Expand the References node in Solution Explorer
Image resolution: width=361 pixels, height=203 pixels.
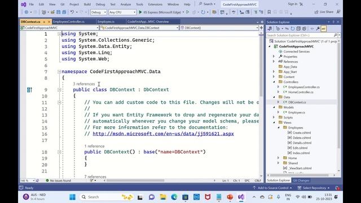274,61
